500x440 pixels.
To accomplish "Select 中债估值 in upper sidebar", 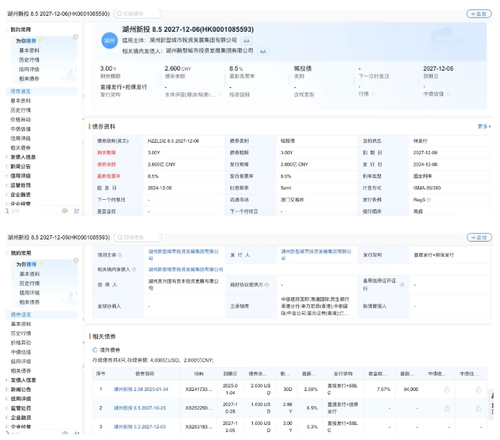I will tap(21, 129).
